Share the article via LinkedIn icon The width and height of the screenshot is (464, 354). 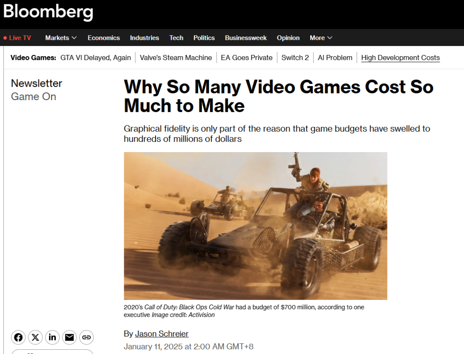(52, 337)
